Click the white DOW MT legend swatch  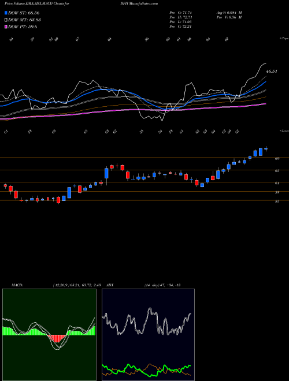[6, 20]
